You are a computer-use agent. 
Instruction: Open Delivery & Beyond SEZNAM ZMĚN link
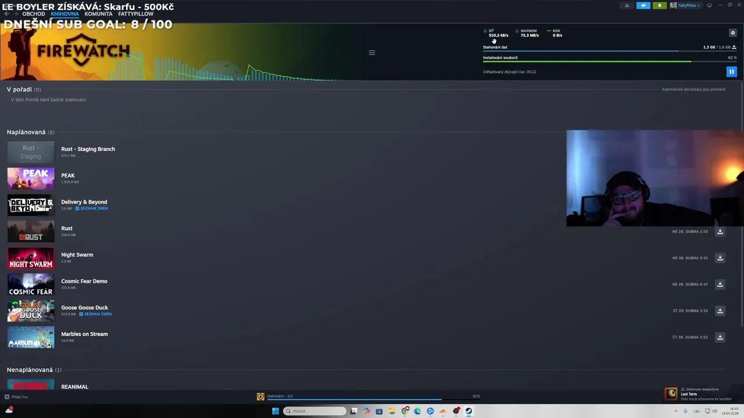tap(92, 208)
